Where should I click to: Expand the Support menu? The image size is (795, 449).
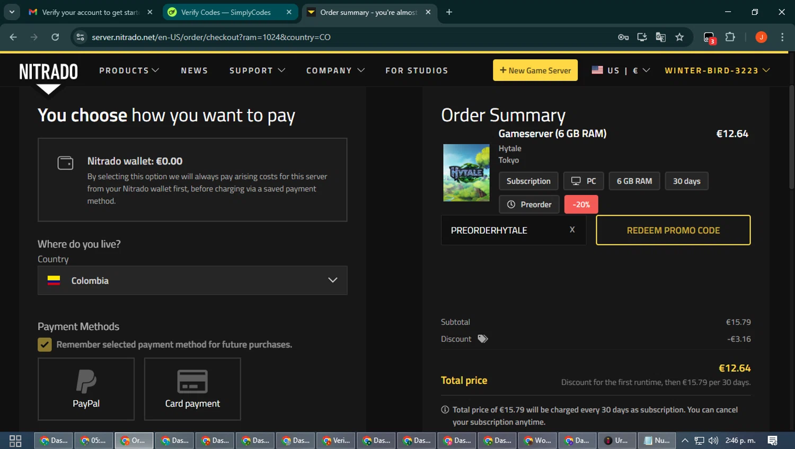257,71
